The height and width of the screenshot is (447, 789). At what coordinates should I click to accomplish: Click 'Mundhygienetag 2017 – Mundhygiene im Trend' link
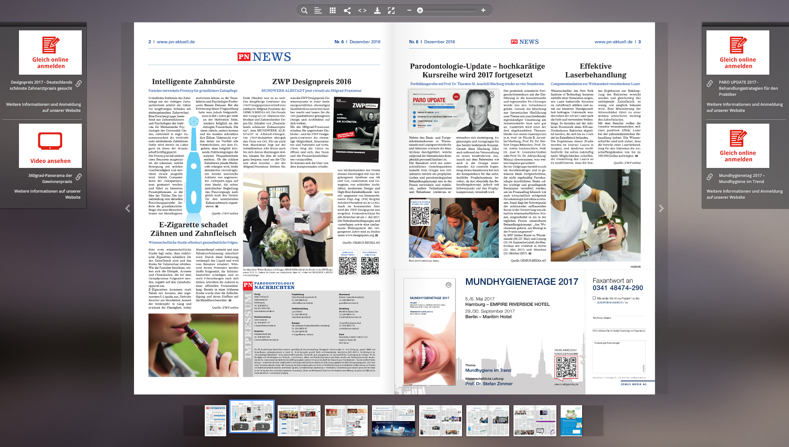[x=742, y=178]
